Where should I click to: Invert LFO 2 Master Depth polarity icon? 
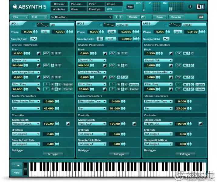pos(134,124)
